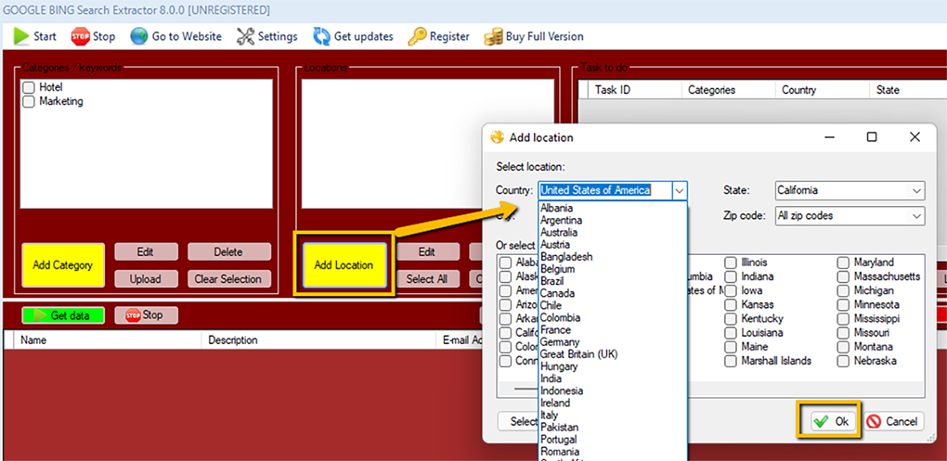Click the Country column header

pyautogui.click(x=822, y=90)
